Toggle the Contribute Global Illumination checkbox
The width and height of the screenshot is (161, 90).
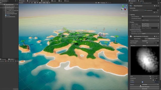point(142,18)
